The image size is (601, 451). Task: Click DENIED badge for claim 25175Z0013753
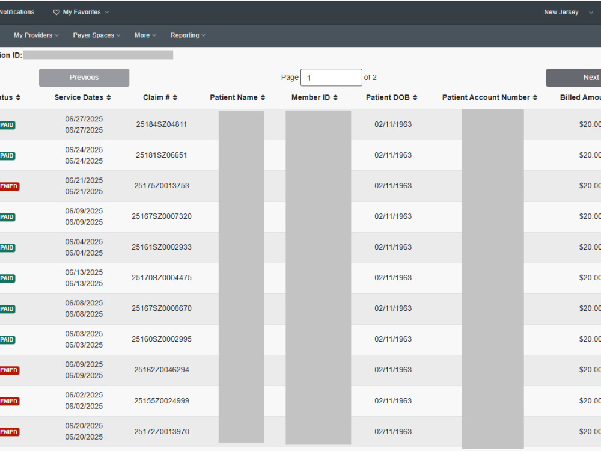10,186
